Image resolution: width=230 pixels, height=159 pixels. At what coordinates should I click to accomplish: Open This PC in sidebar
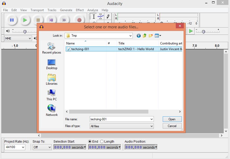[x=51, y=95]
